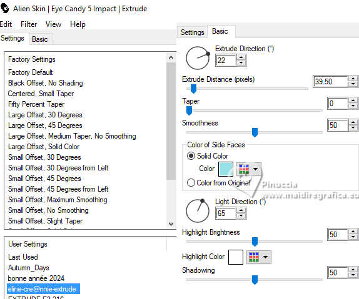Increase the Extrude Direction value with up arrow
This screenshot has height=299, width=359.
click(241, 57)
